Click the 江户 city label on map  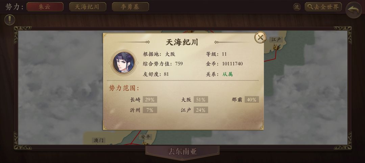pyautogui.click(x=276, y=40)
